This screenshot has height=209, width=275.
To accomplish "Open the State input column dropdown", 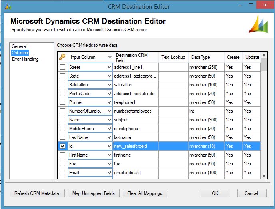I will [x=109, y=76].
